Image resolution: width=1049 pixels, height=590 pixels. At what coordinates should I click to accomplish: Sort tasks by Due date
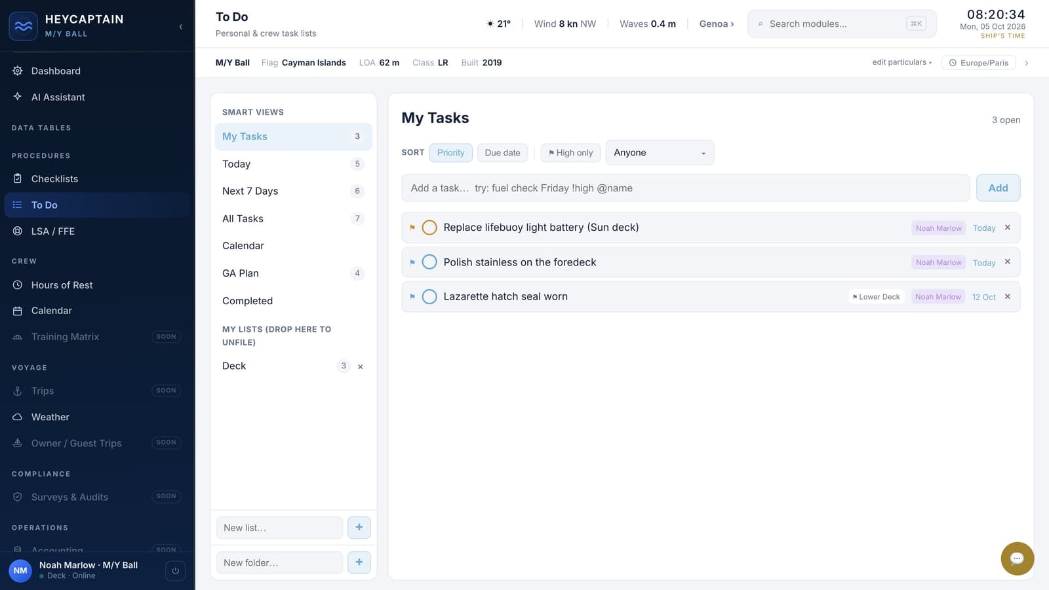(502, 153)
